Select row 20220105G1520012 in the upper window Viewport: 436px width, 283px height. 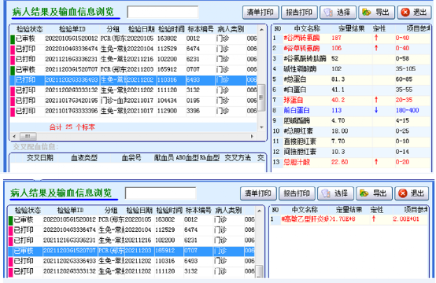tap(134, 39)
